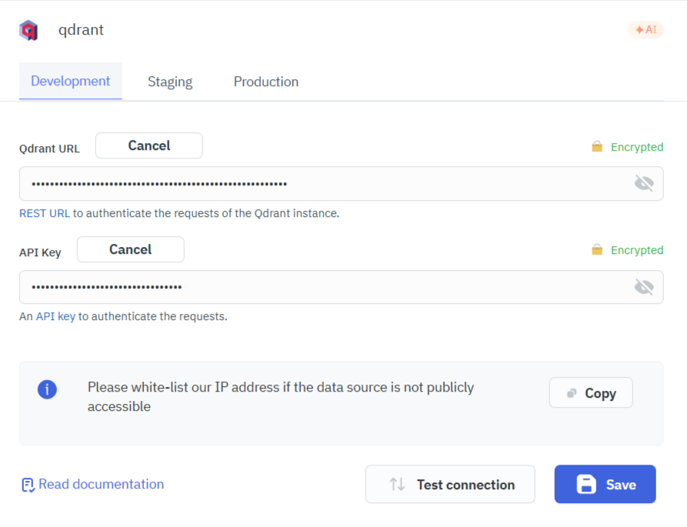687x527 pixels.
Task: Click the API Key field label
Action: [40, 252]
